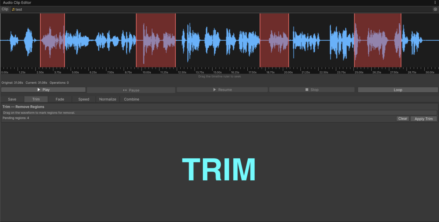The width and height of the screenshot is (439, 222).
Task: Resume audio playback
Action: (222, 90)
